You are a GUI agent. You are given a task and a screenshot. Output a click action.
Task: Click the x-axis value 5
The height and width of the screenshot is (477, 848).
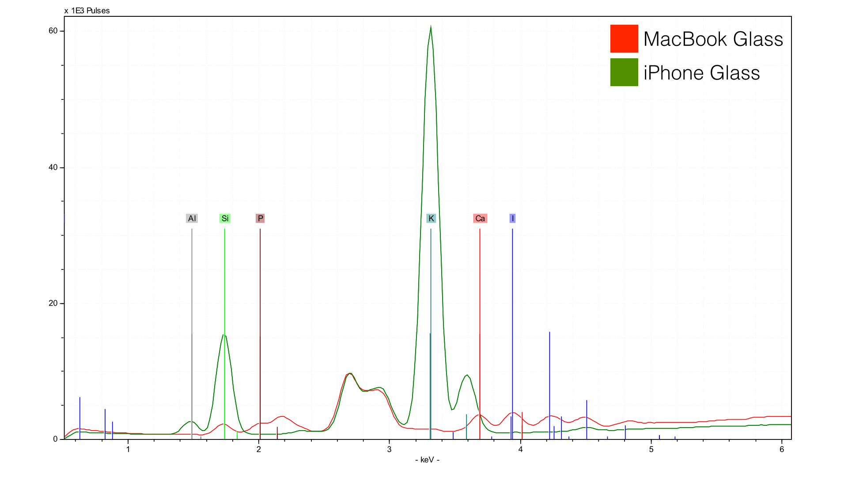point(651,450)
